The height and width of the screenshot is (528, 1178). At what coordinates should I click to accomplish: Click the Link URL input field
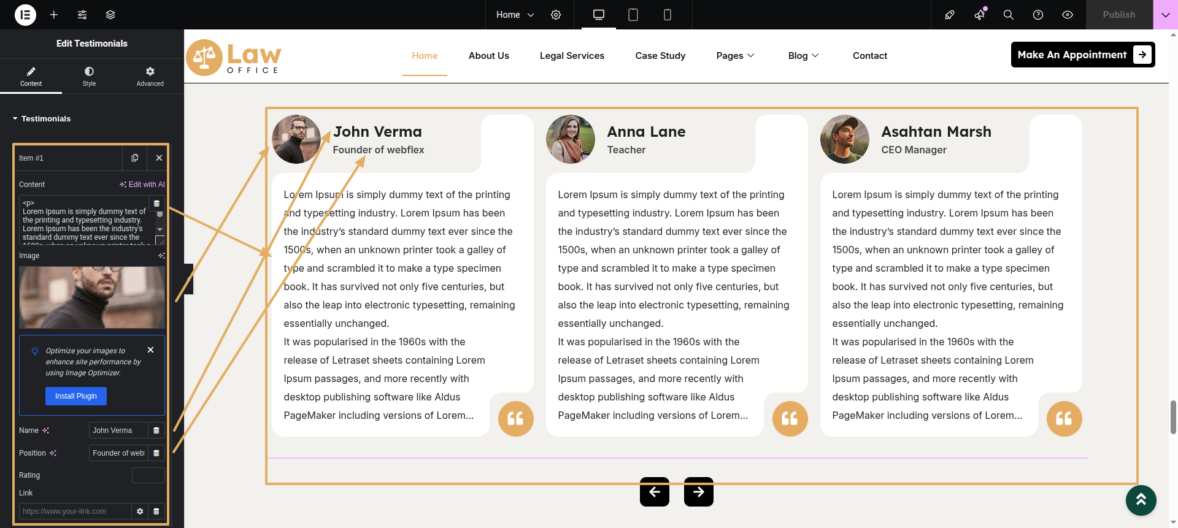click(x=75, y=511)
